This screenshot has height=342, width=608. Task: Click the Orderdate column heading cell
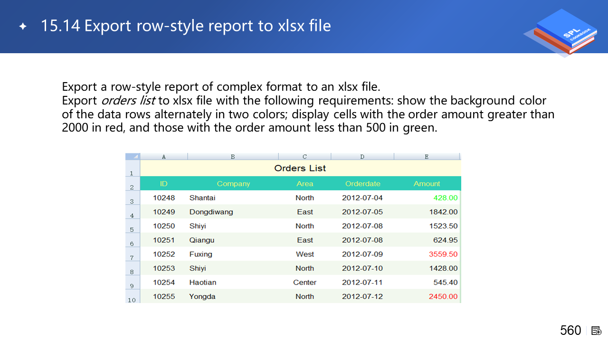pos(362,184)
